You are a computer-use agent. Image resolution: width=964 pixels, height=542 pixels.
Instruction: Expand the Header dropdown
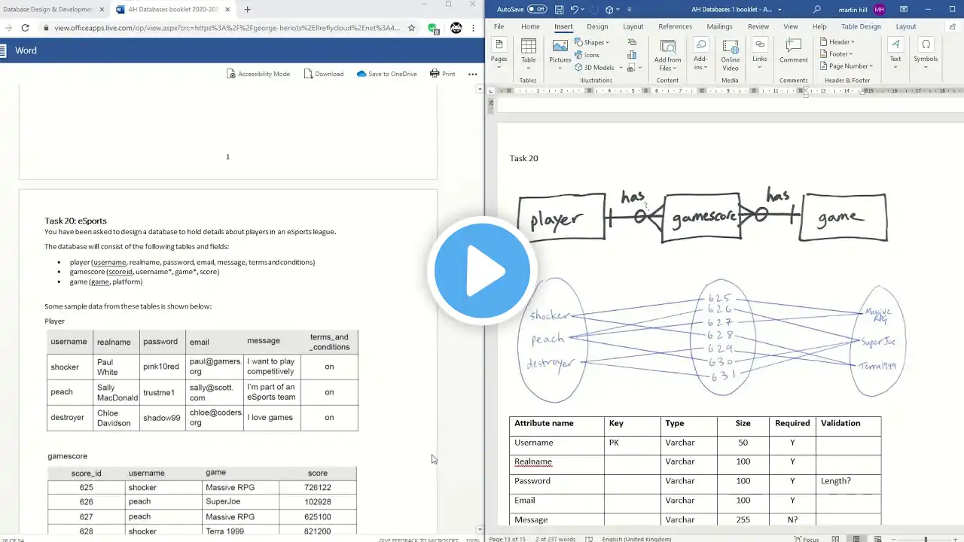coord(837,42)
